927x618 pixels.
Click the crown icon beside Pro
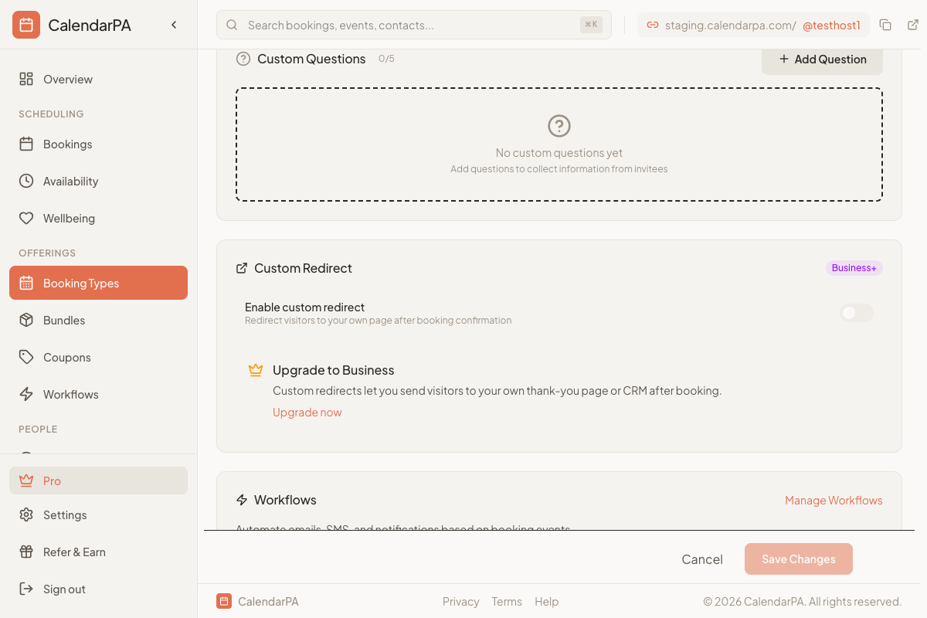tap(25, 480)
